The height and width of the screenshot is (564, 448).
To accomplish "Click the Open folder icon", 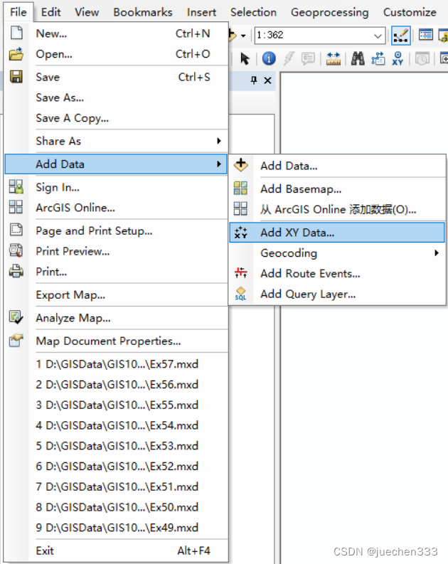I will click(16, 54).
